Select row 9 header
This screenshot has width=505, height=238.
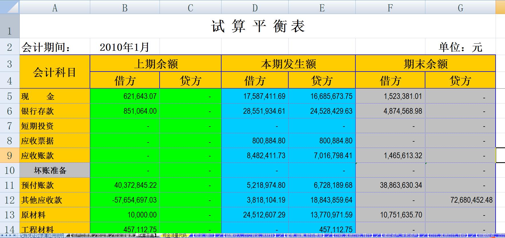pos(9,155)
